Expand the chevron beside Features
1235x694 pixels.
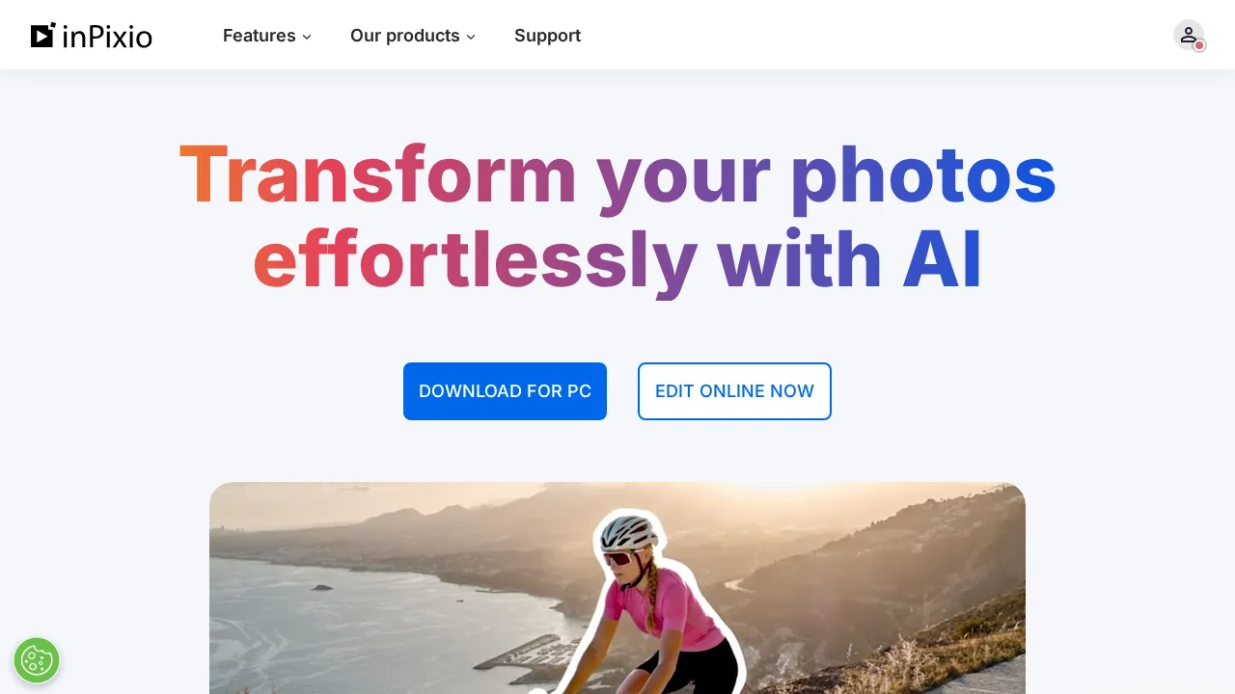[x=307, y=37]
